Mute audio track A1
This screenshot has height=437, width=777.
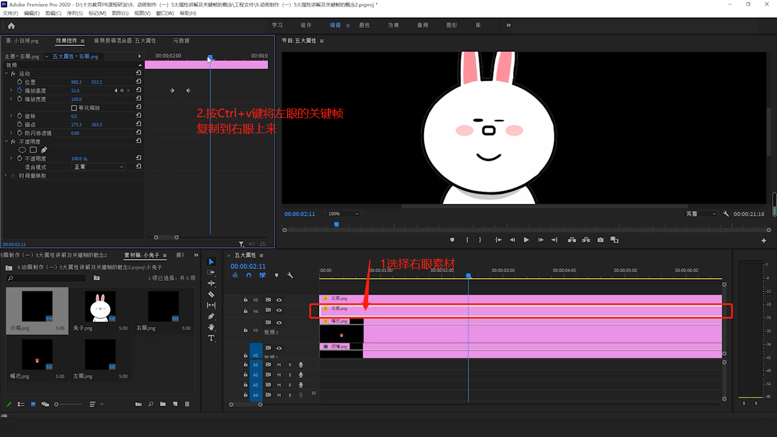pos(279,365)
